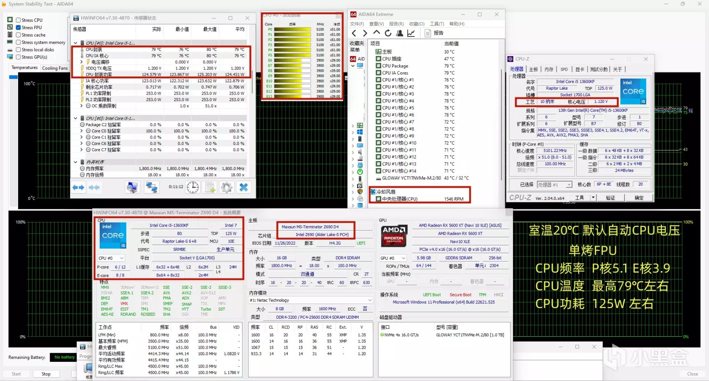709x381 pixels.
Task: Open HWiNFO sensor settings gear icon
Action: (x=226, y=187)
